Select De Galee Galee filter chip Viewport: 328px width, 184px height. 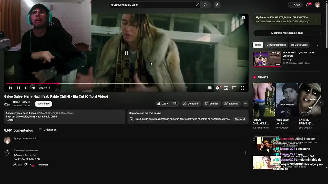(299, 45)
